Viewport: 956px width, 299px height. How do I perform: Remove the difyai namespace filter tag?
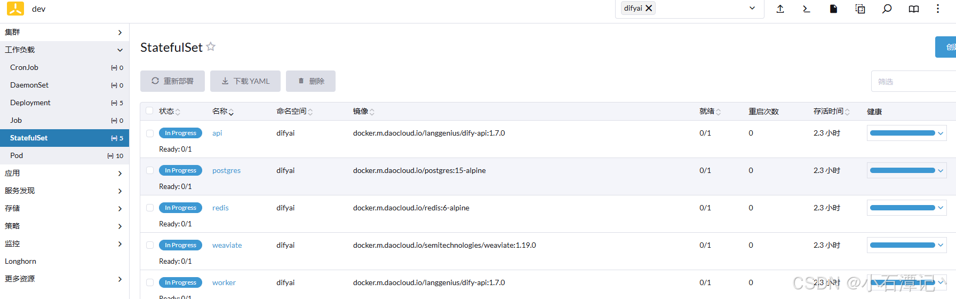(649, 8)
